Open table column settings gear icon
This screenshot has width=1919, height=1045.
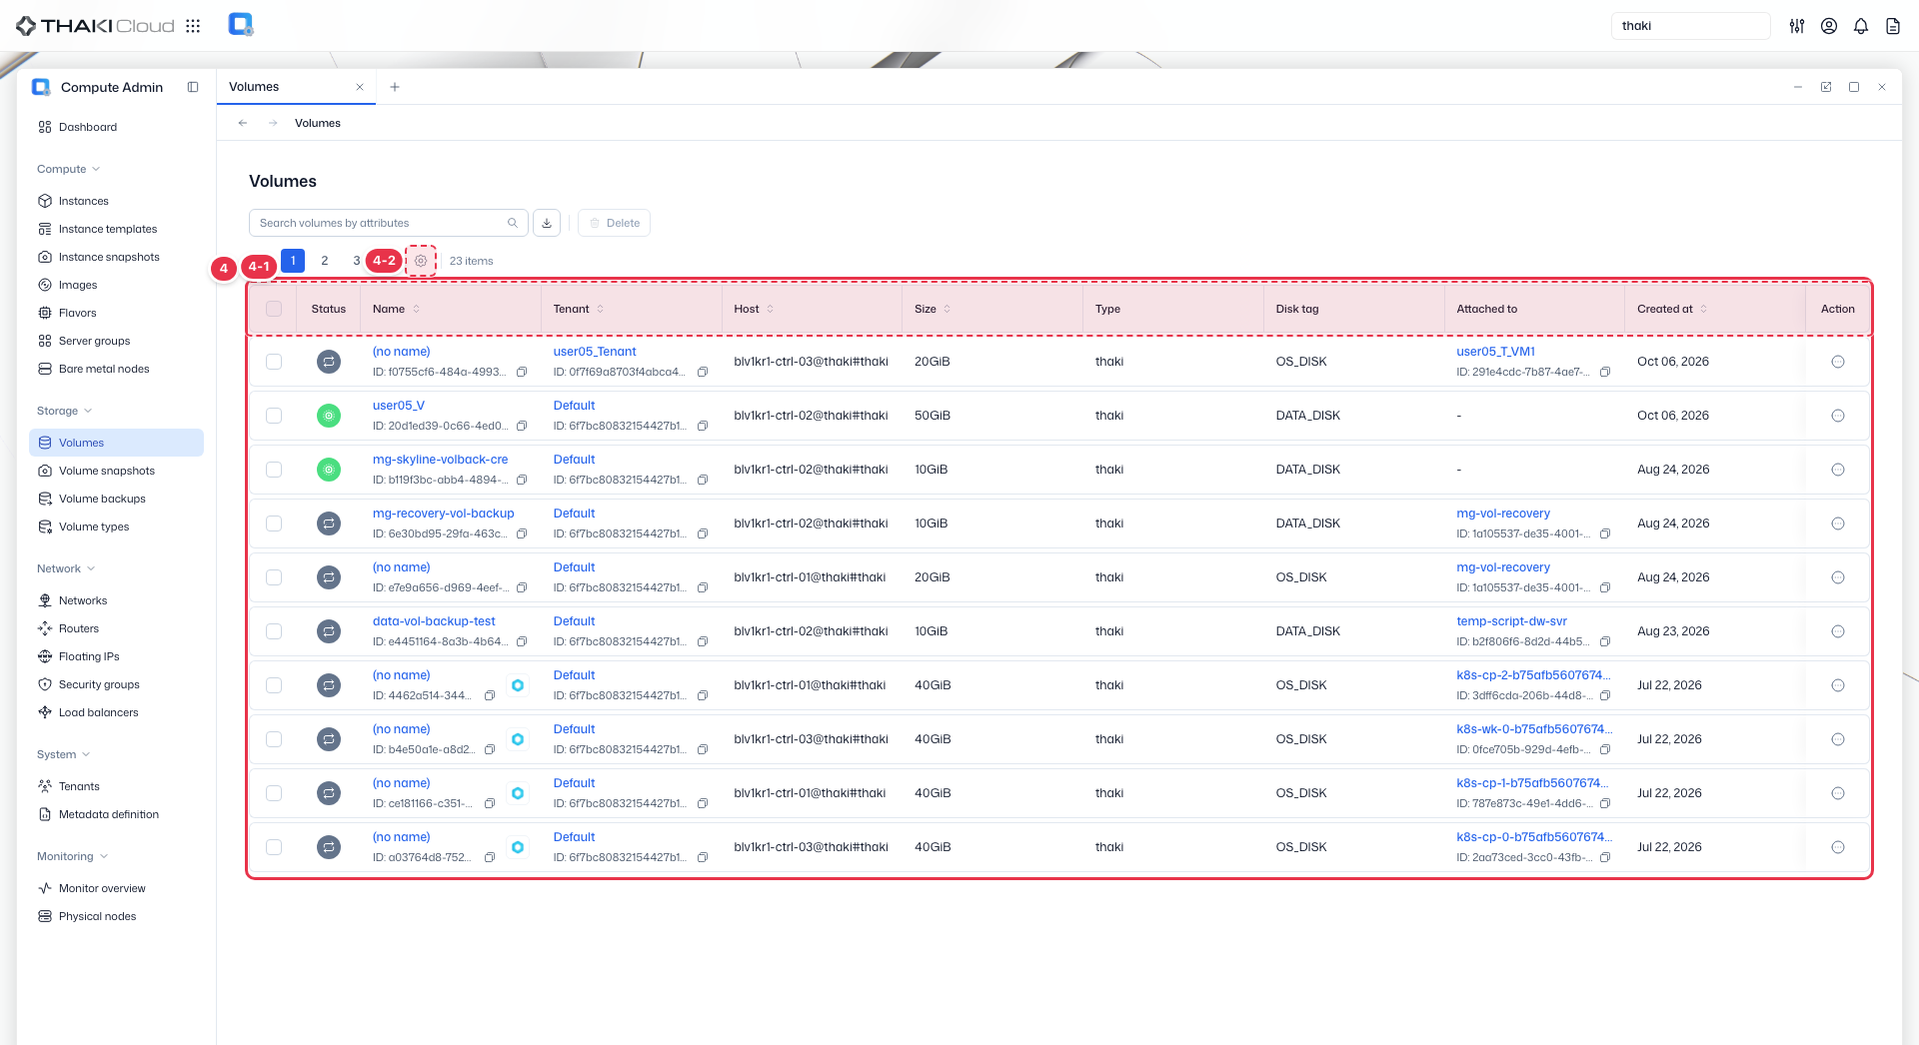coord(421,261)
